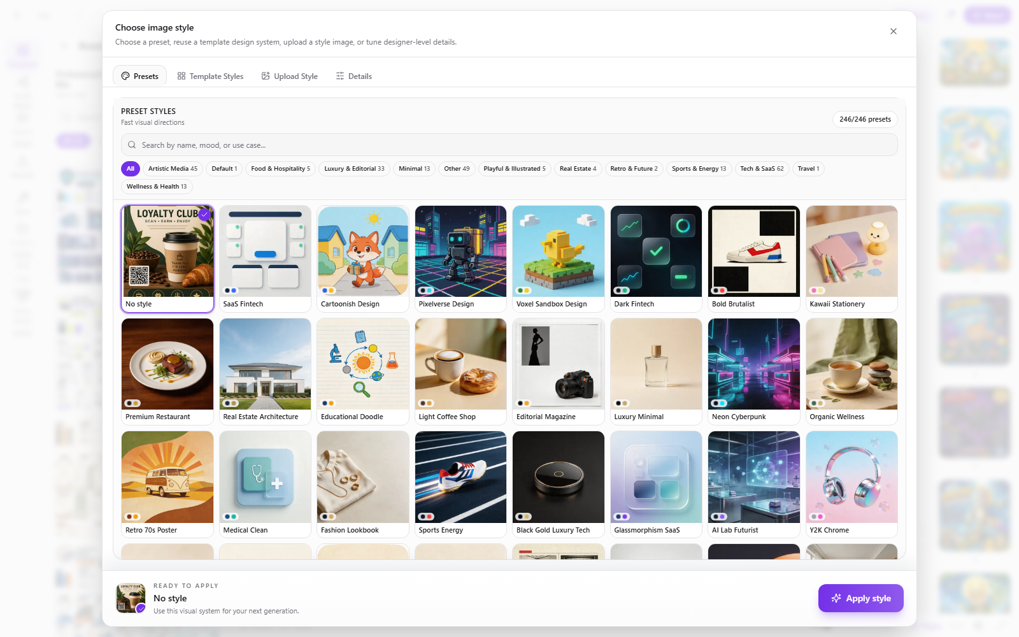This screenshot has width=1019, height=637.
Task: Select the No style preset
Action: [167, 259]
